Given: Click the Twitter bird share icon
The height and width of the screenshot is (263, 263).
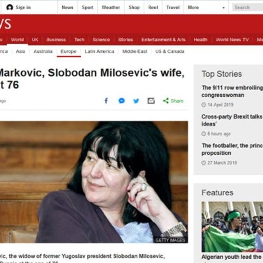Looking at the screenshot, I should (136, 101).
